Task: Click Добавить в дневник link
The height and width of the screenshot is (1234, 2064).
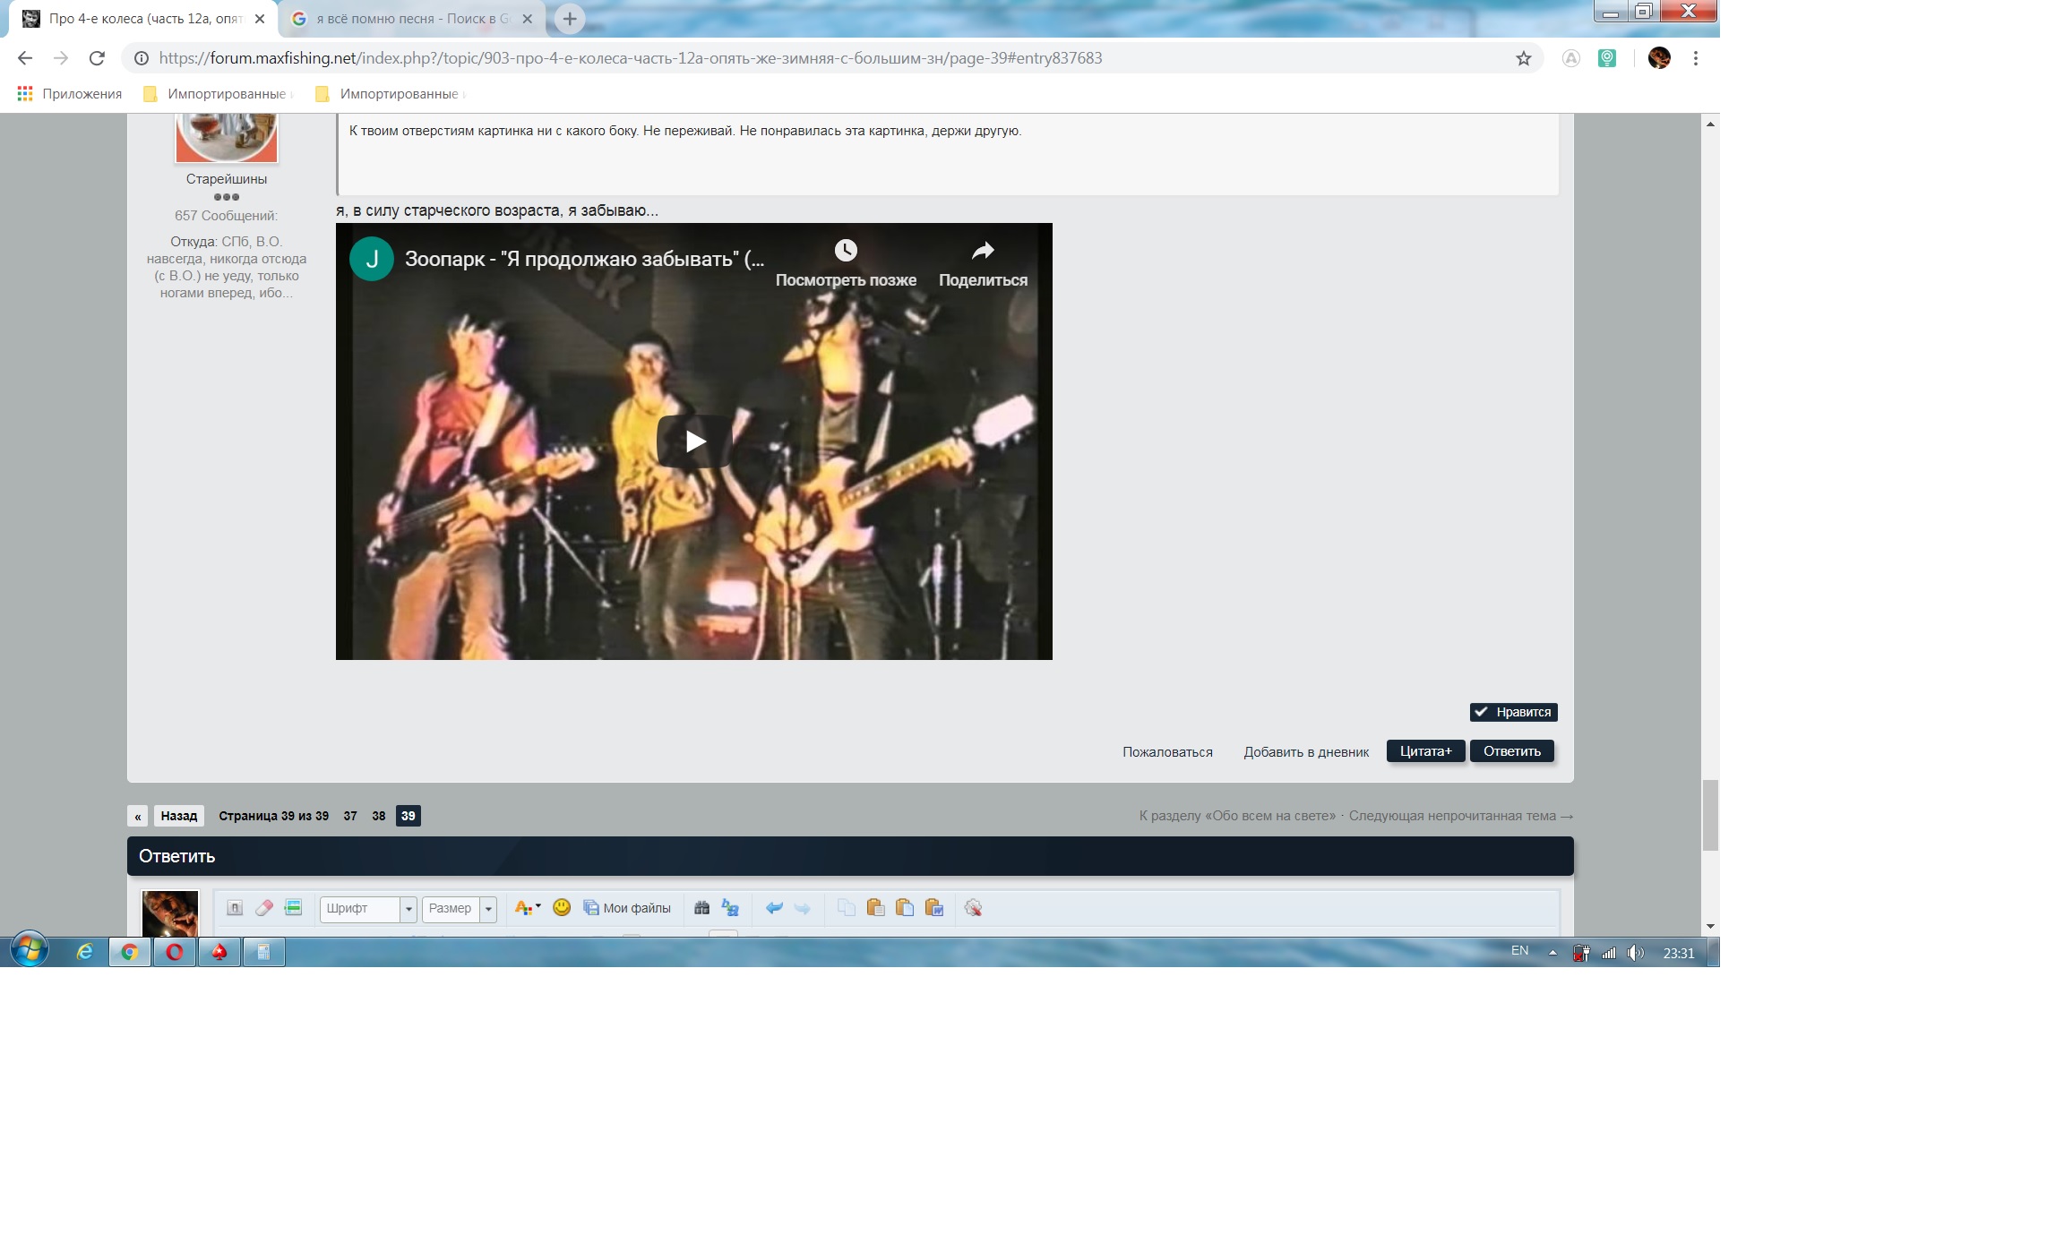Action: pyautogui.click(x=1306, y=752)
